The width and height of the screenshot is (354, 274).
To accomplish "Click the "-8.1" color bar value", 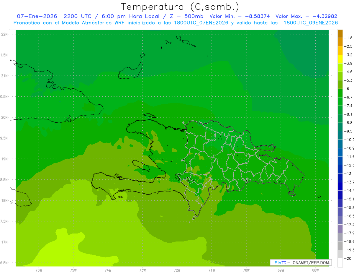I will click(x=349, y=114).
